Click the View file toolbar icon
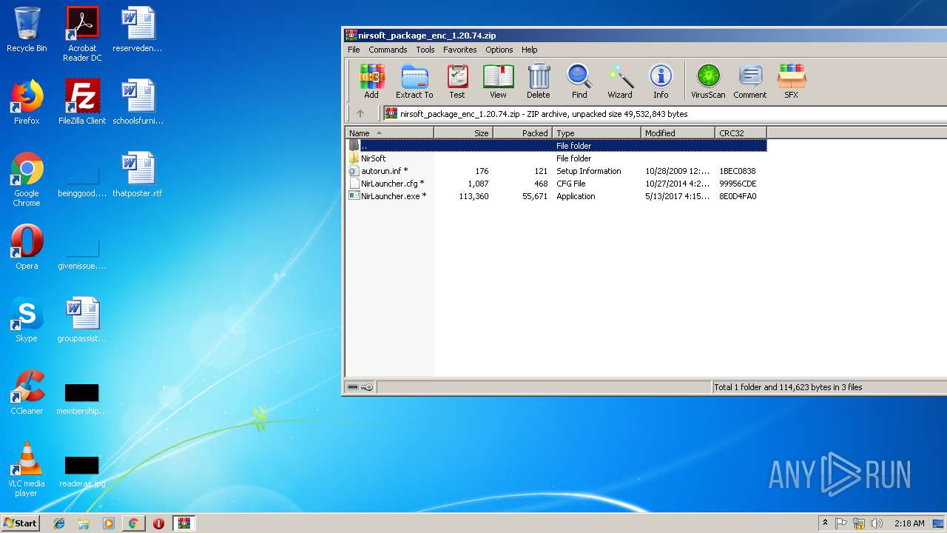The image size is (947, 533). click(498, 81)
